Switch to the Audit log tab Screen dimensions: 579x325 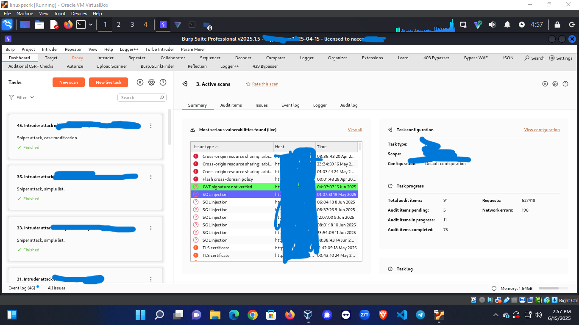pyautogui.click(x=349, y=105)
